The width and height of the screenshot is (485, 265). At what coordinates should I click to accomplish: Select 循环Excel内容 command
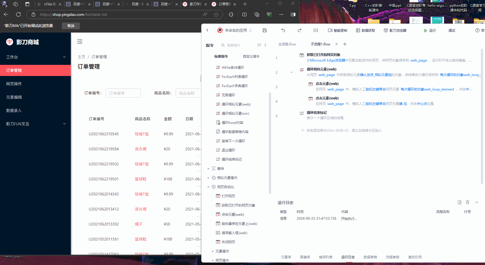pos(230,122)
